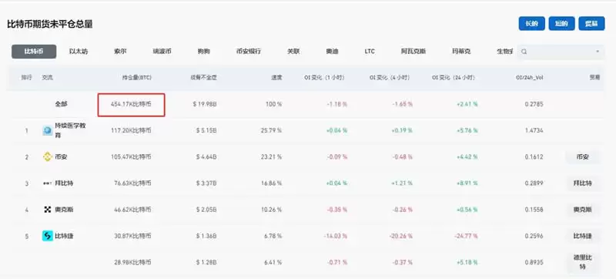Click the 23.21 % share value

[272, 156]
